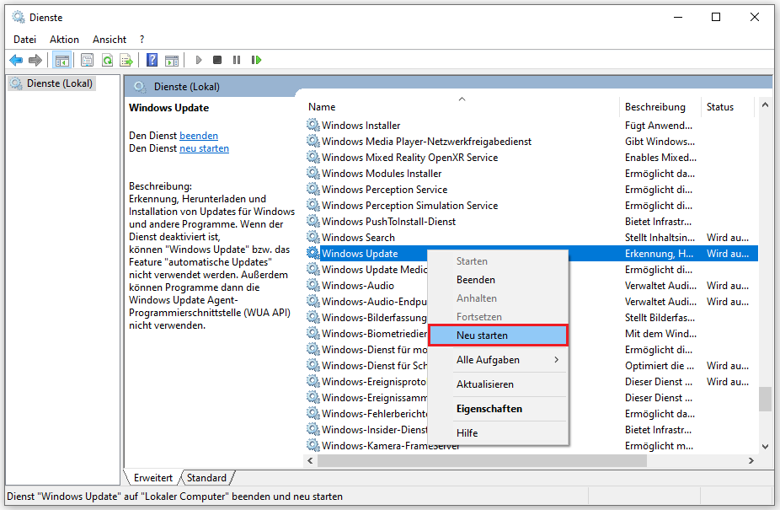Click the gear icon of Windows-Kamera-Frameserver
The image size is (780, 510).
tap(313, 445)
